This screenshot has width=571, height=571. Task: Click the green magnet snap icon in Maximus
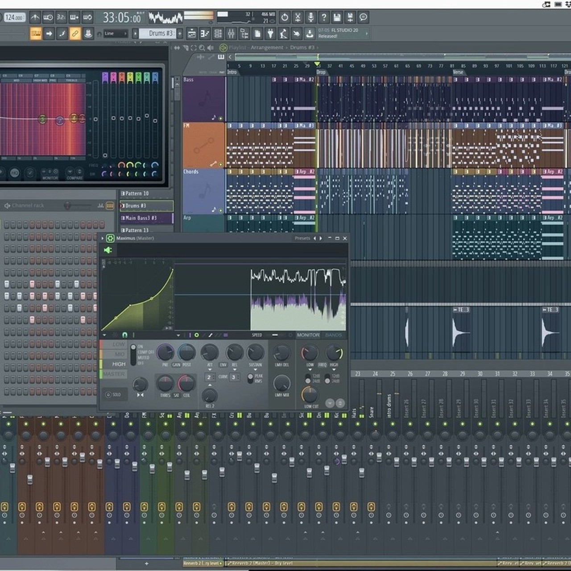tap(125, 335)
